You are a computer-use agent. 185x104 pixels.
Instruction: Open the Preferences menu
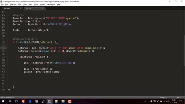(x=51, y=5)
